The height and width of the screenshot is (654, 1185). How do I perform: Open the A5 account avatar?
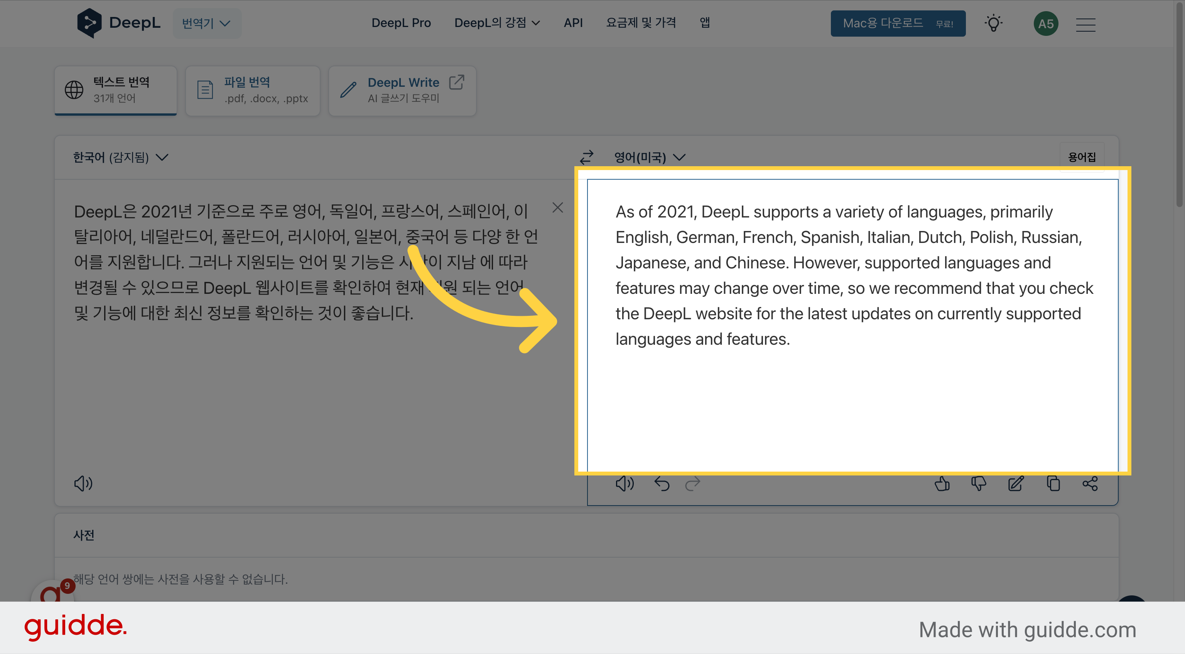(1046, 24)
